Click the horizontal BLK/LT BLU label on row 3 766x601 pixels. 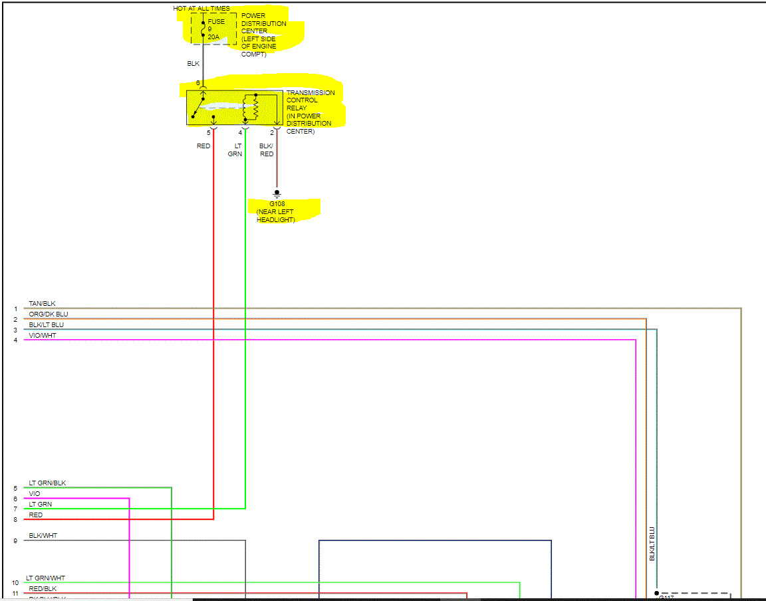[46, 325]
